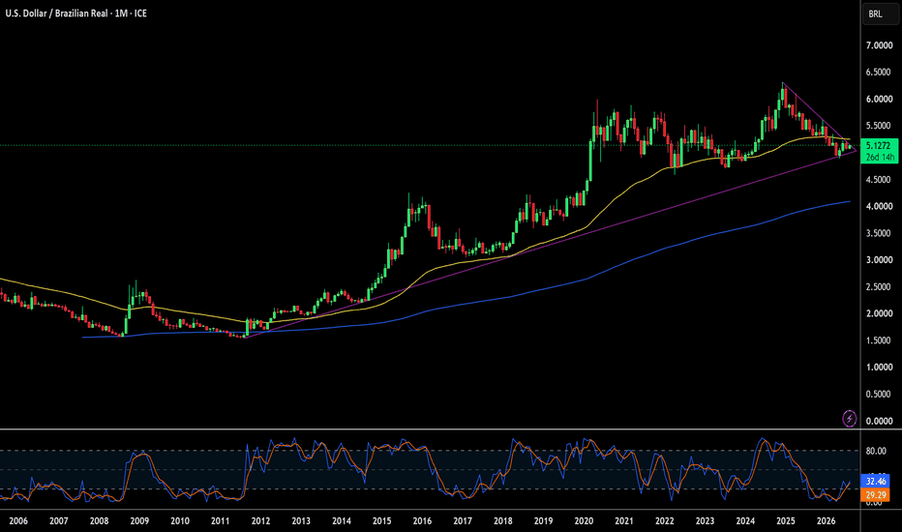This screenshot has width=902, height=532.
Task: Click the 3.5000 price axis label
Action: click(x=879, y=233)
